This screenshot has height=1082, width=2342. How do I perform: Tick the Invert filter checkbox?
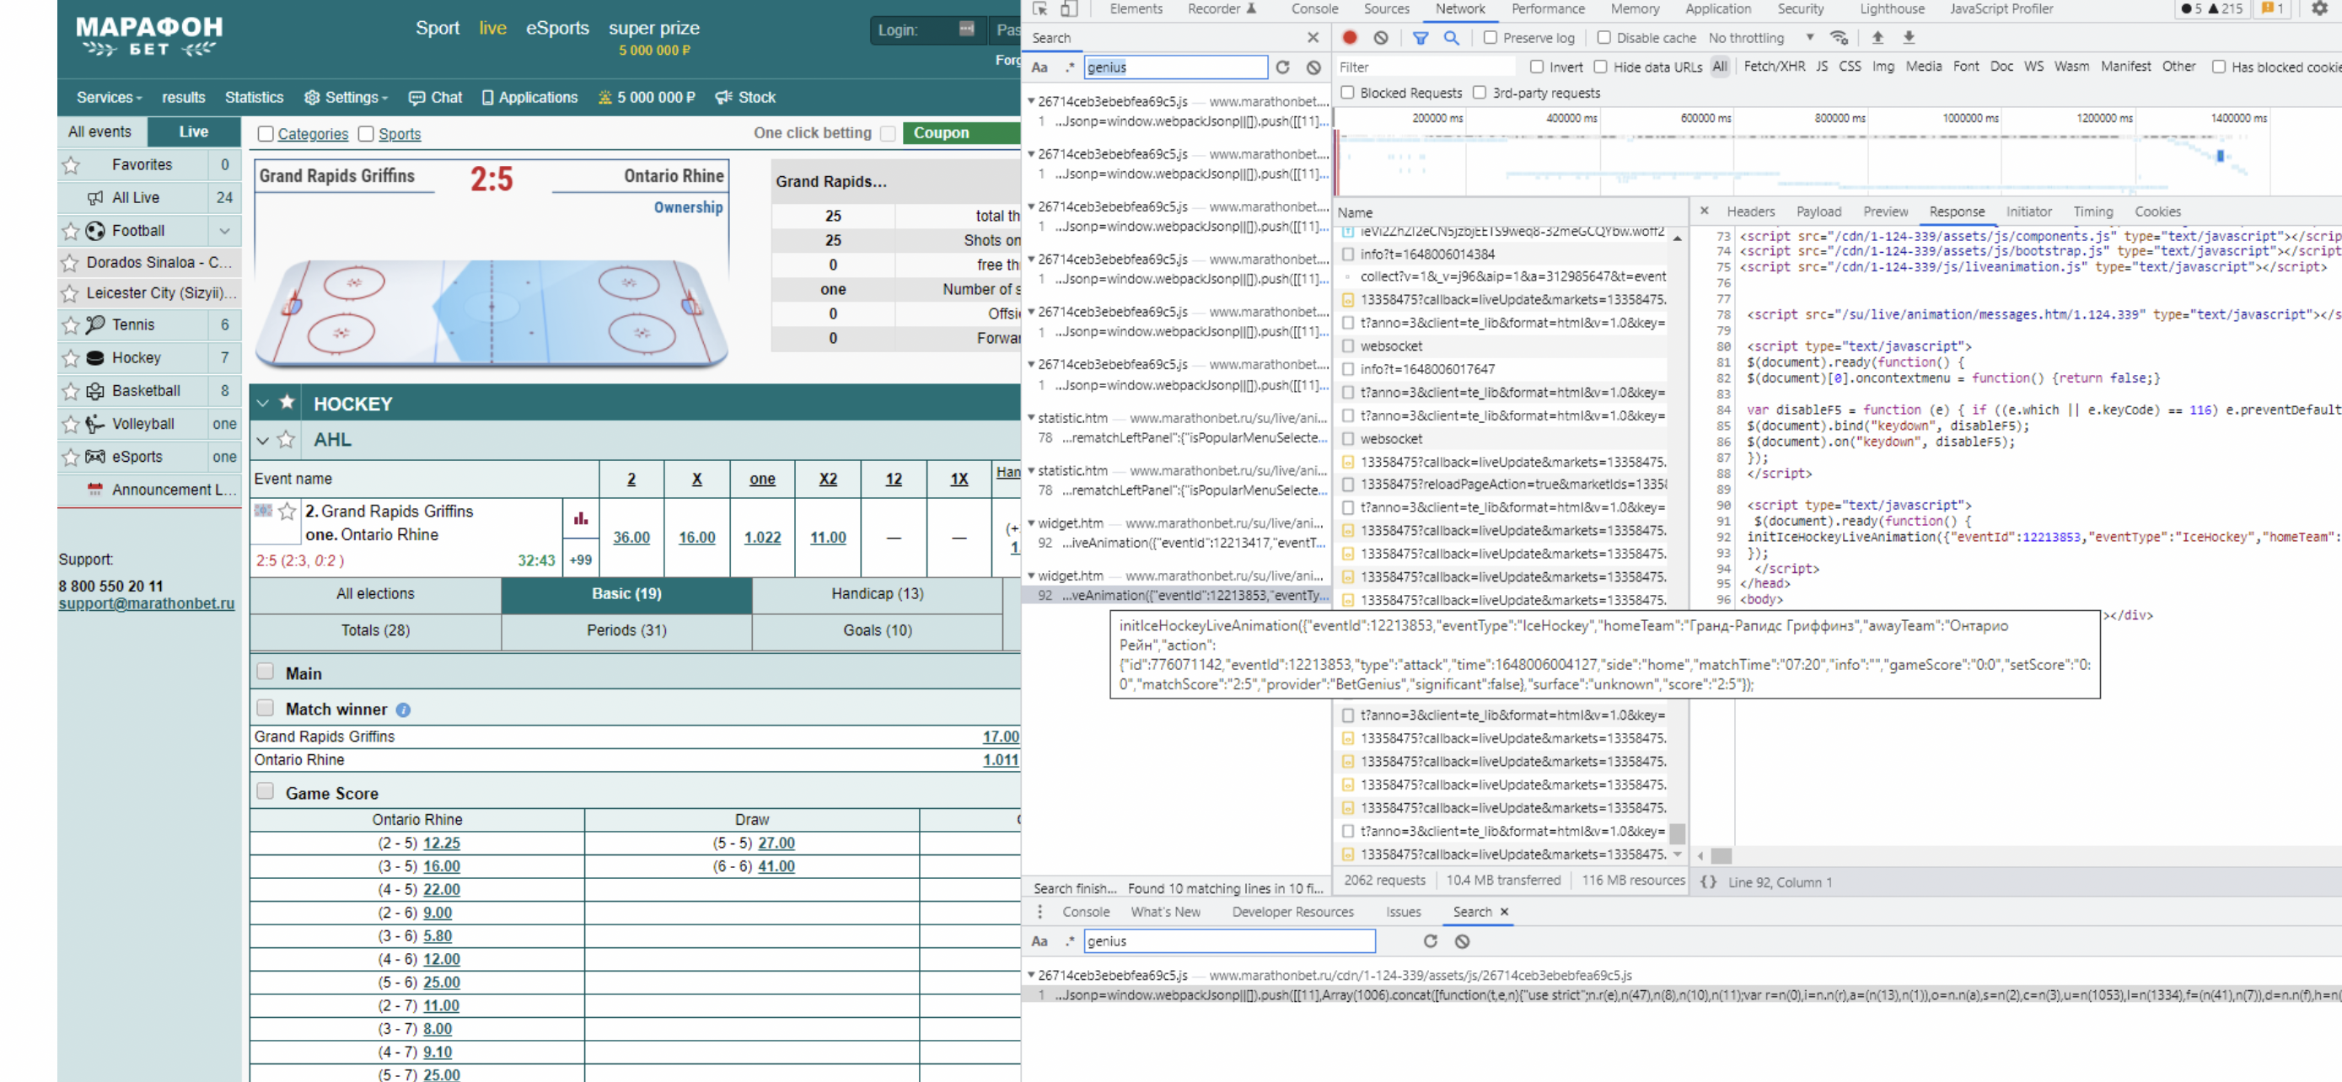[x=1537, y=67]
